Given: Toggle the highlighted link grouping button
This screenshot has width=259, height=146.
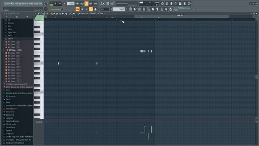Looking at the screenshot, I should pos(91,9).
